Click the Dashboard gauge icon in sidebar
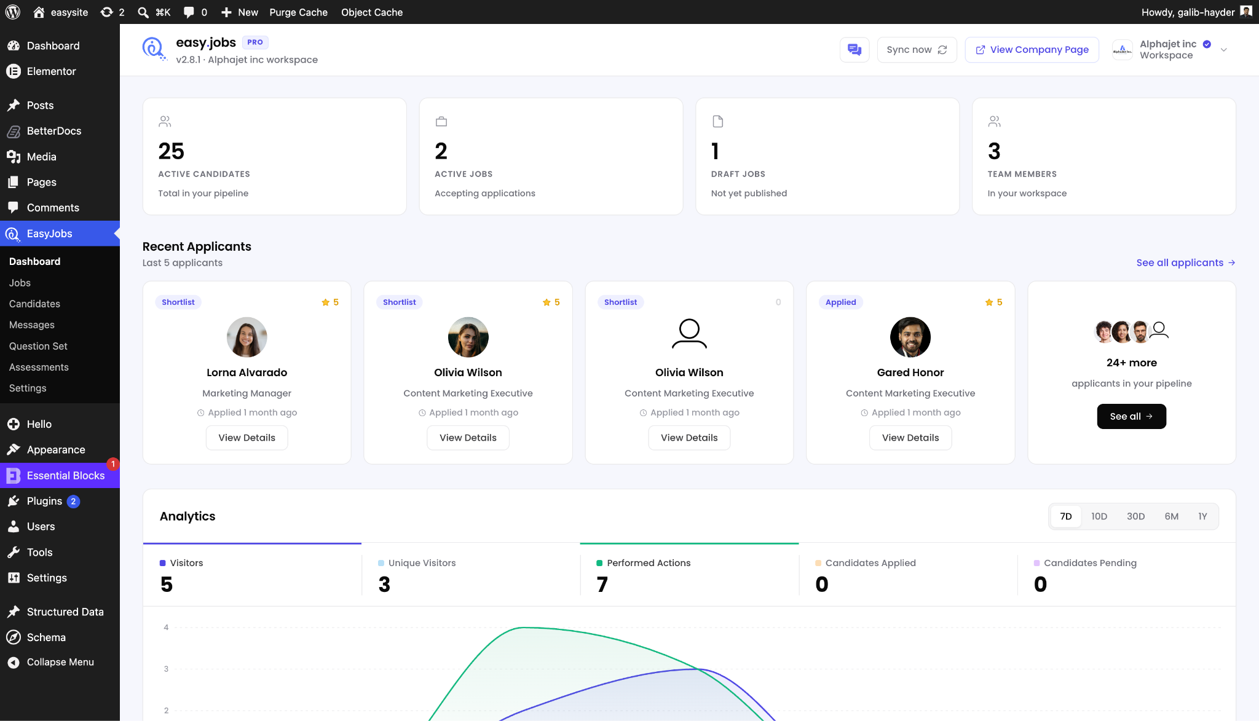Viewport: 1259px width, 721px height. 14,45
